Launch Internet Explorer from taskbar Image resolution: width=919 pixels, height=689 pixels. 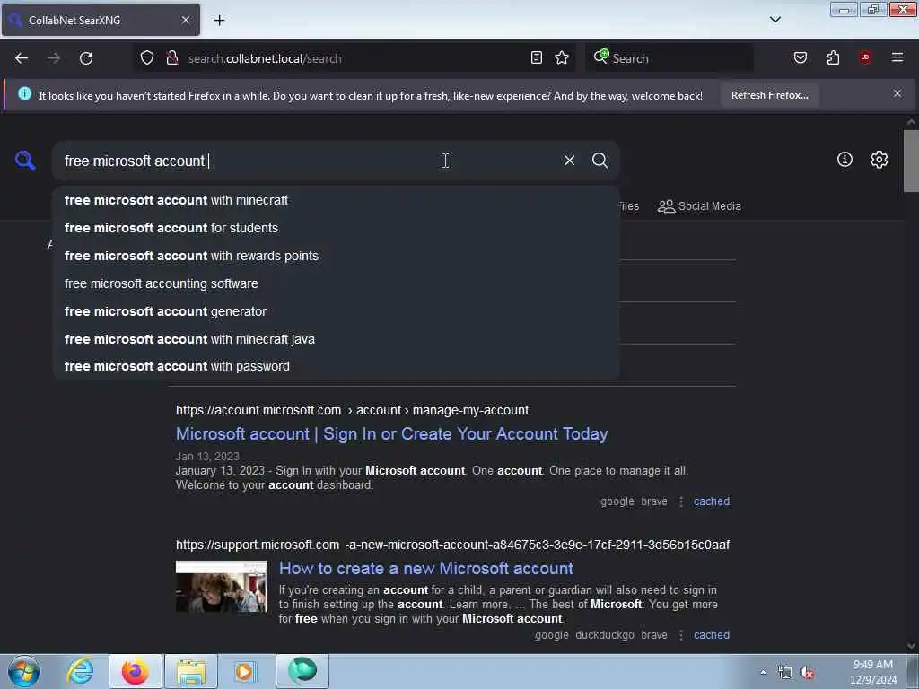click(80, 671)
